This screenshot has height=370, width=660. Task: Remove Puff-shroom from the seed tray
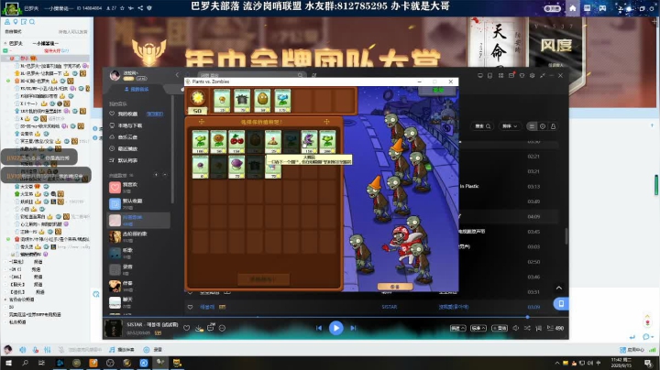pyautogui.click(x=222, y=101)
